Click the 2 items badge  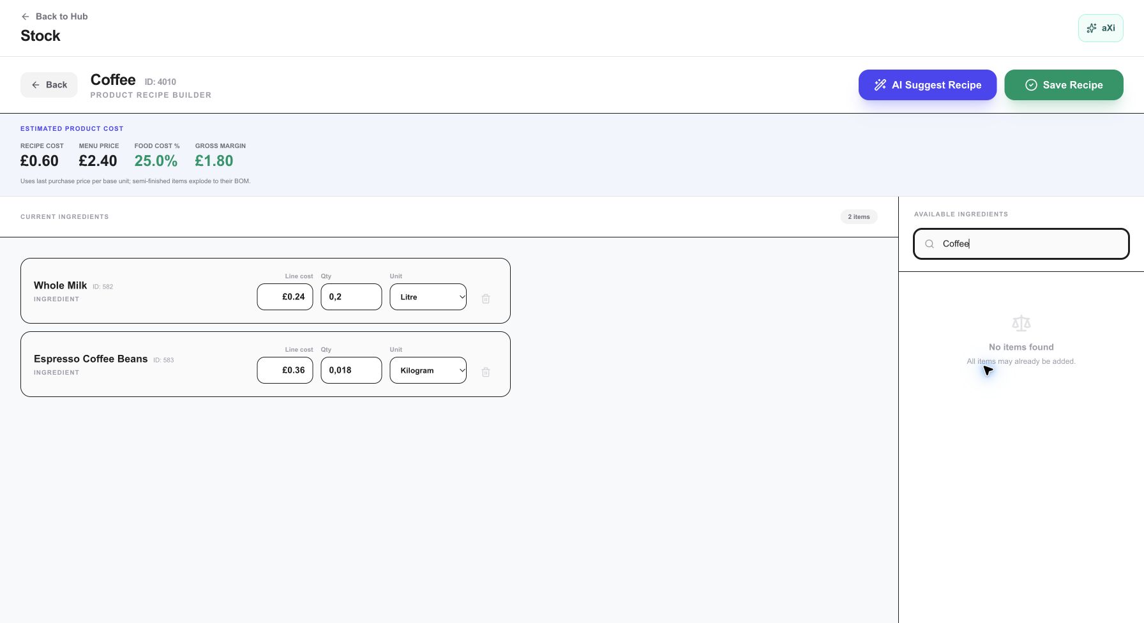pos(859,217)
